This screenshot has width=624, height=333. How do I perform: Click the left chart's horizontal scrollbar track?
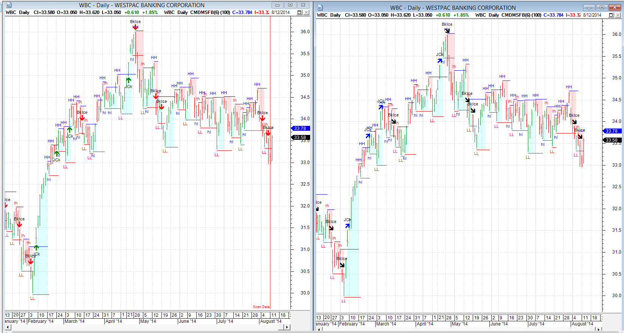pyautogui.click(x=151, y=327)
